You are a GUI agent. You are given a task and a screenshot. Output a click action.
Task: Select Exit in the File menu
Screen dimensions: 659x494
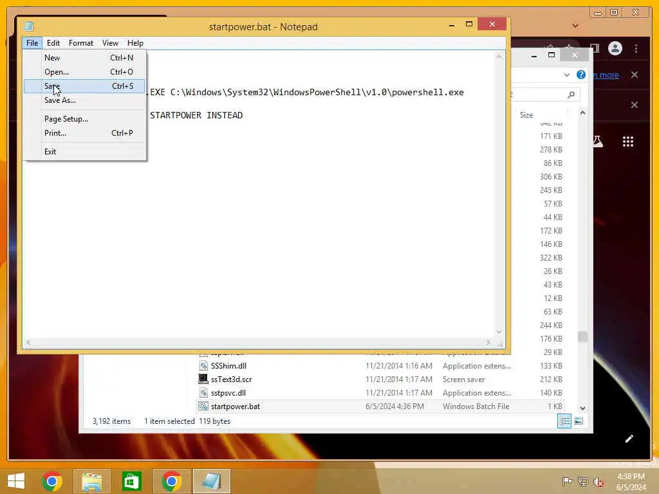pos(84,152)
